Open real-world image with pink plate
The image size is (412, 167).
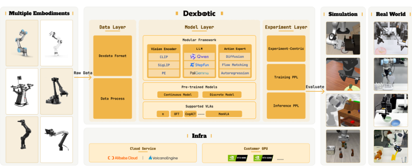pos(391,38)
